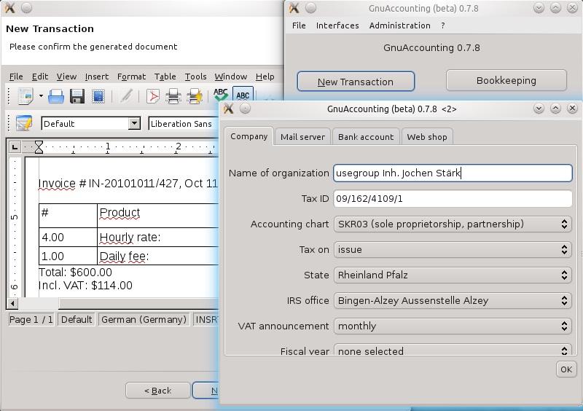This screenshot has height=411, width=583.
Task: Click the Daily fee cell in invoice table
Action: tap(158, 257)
